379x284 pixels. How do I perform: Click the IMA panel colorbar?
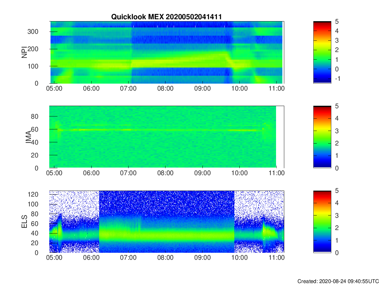322,137
